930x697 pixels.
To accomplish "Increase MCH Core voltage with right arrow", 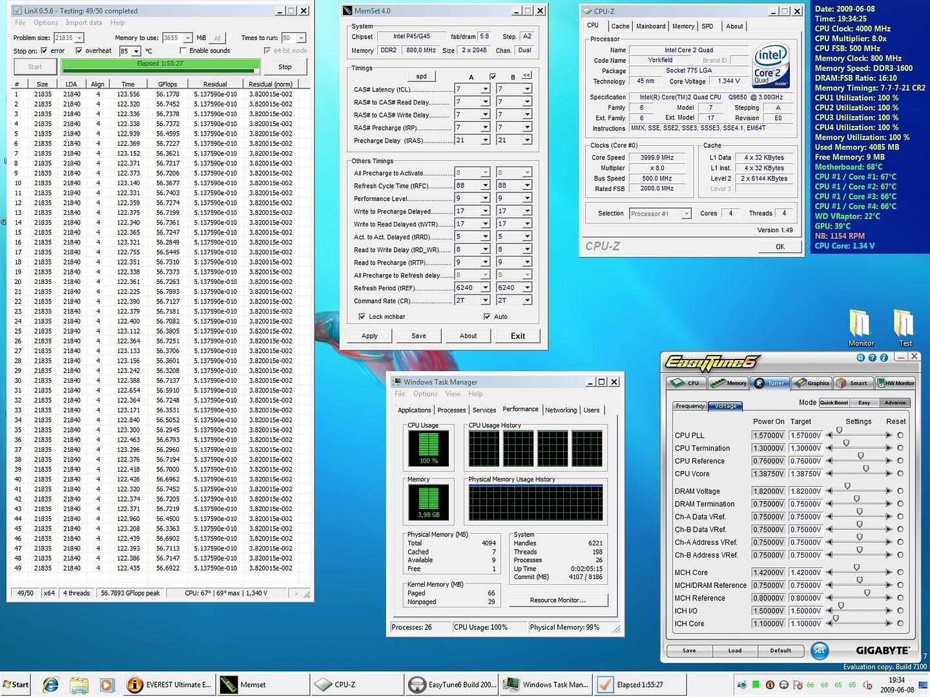I will [x=889, y=572].
